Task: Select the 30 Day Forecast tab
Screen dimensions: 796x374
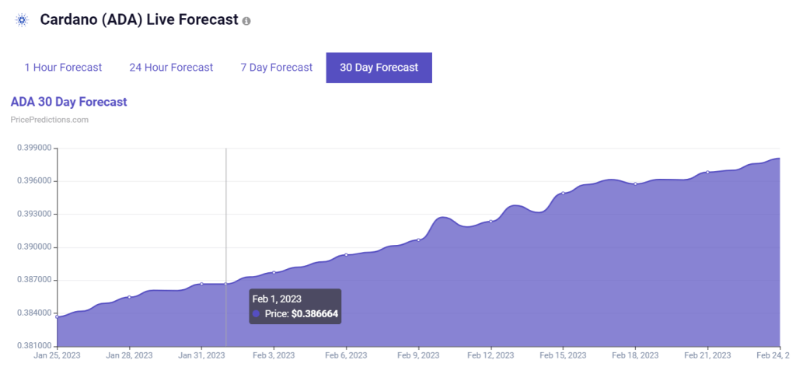Action: (x=379, y=68)
